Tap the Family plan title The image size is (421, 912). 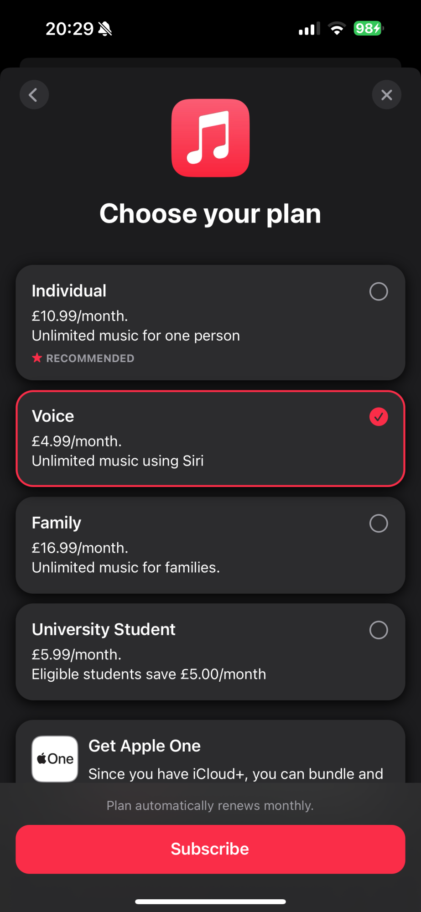point(57,523)
